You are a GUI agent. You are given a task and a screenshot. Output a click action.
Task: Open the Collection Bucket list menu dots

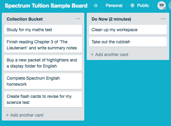coord(78,19)
